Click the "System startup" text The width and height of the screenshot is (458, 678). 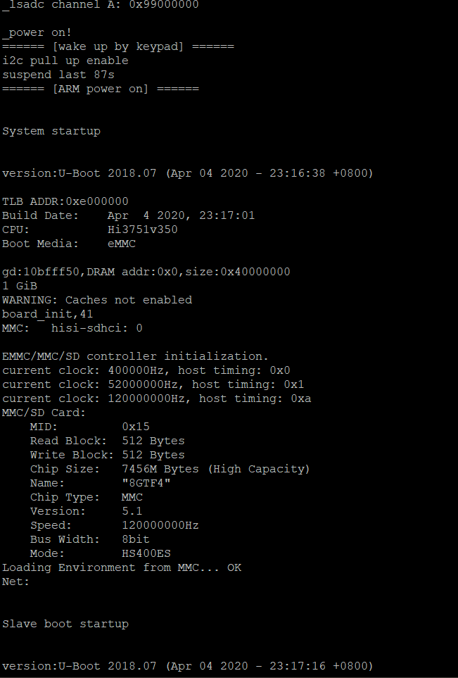51,131
